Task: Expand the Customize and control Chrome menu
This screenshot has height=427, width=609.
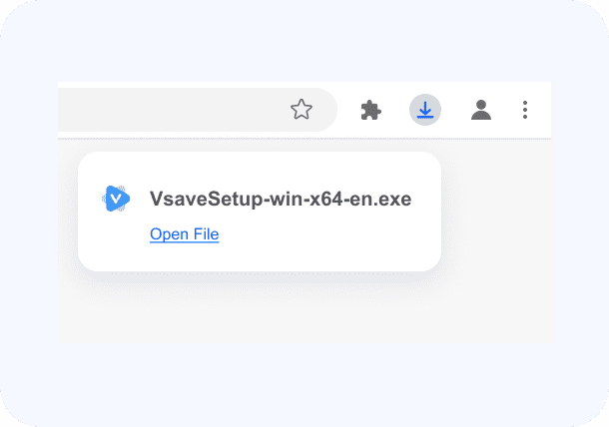Action: 525,110
